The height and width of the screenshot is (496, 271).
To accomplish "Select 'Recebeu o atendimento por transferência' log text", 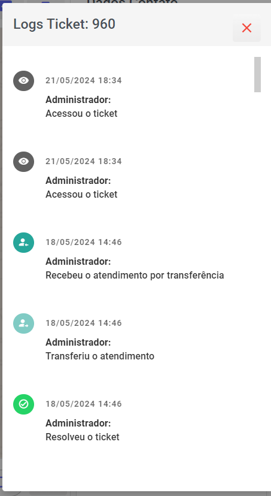I will (x=135, y=275).
